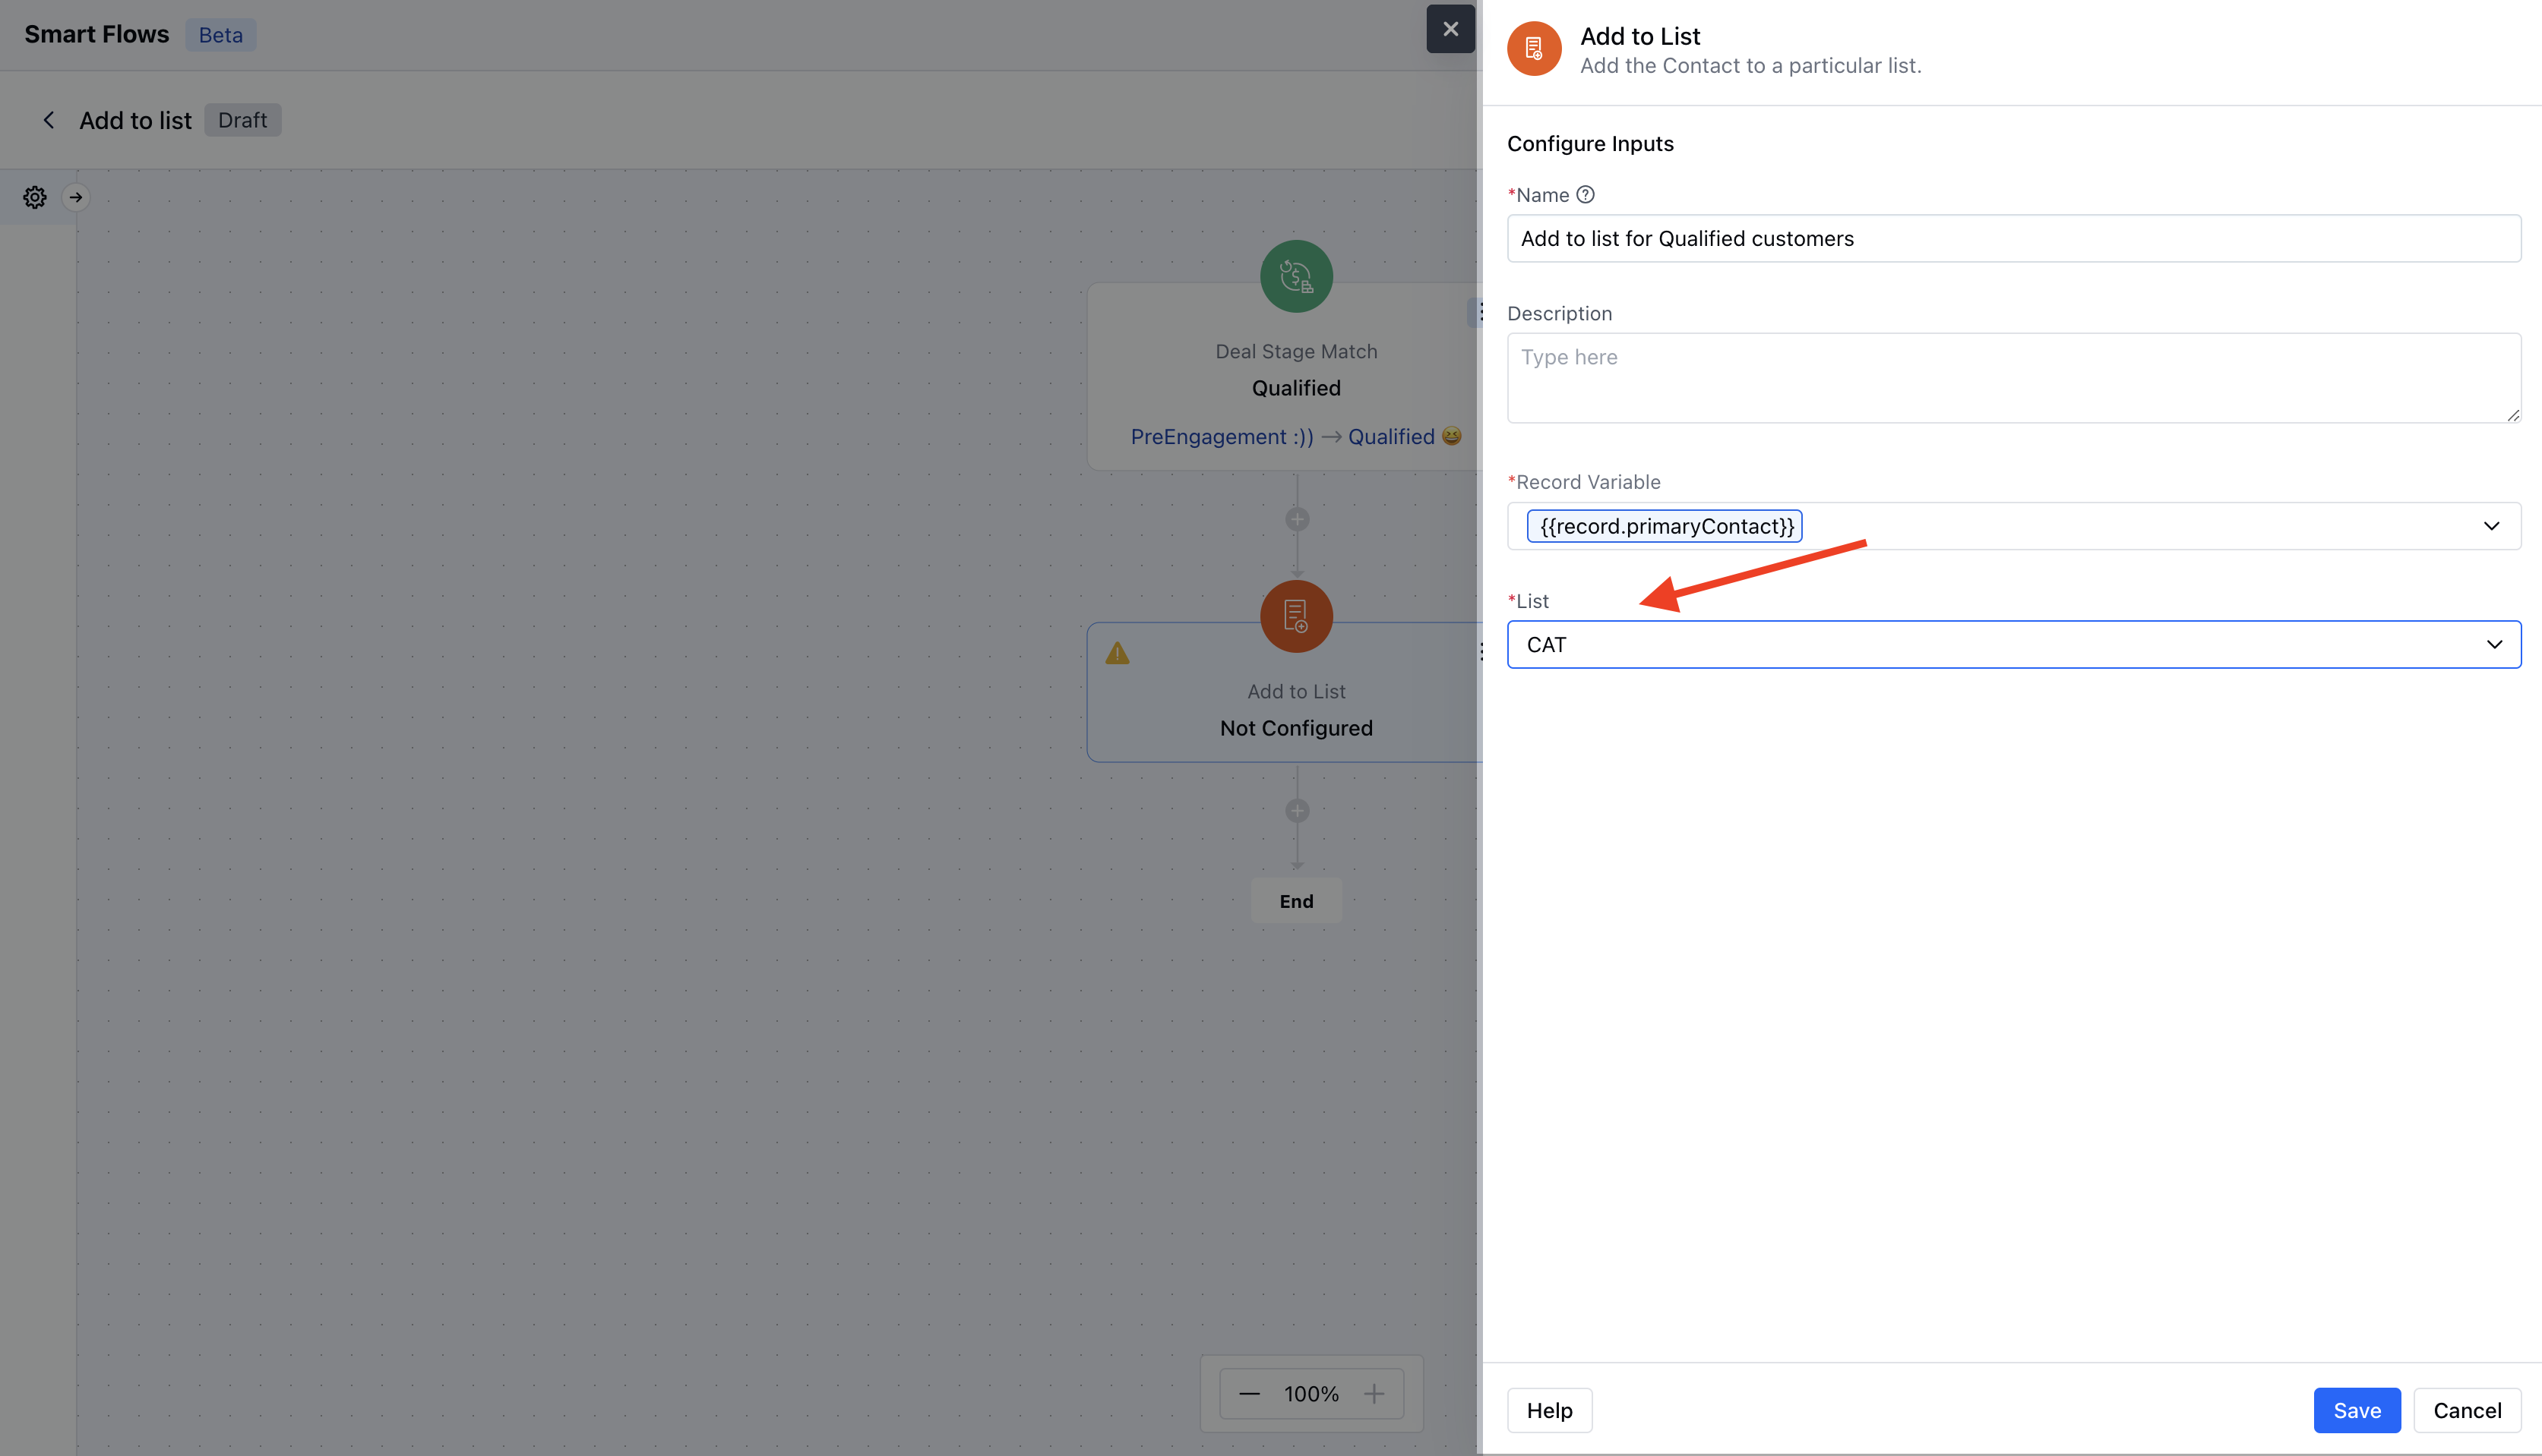
Task: Expand the Record Variable dropdown
Action: 2491,526
